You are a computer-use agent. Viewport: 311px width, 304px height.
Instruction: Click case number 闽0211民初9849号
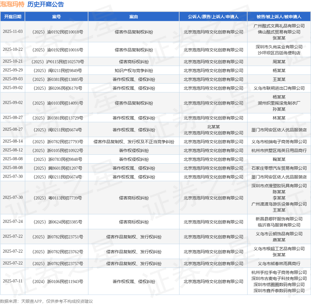pos(58,71)
